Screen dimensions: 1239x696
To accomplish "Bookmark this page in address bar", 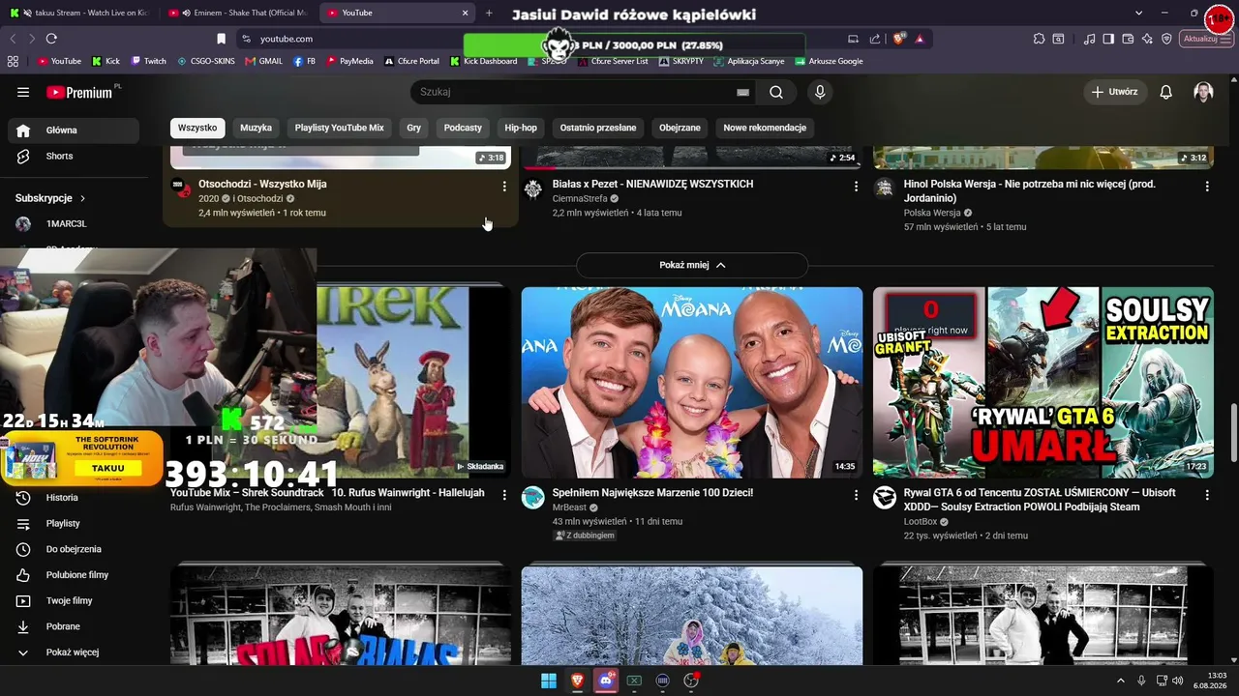I will click(221, 39).
